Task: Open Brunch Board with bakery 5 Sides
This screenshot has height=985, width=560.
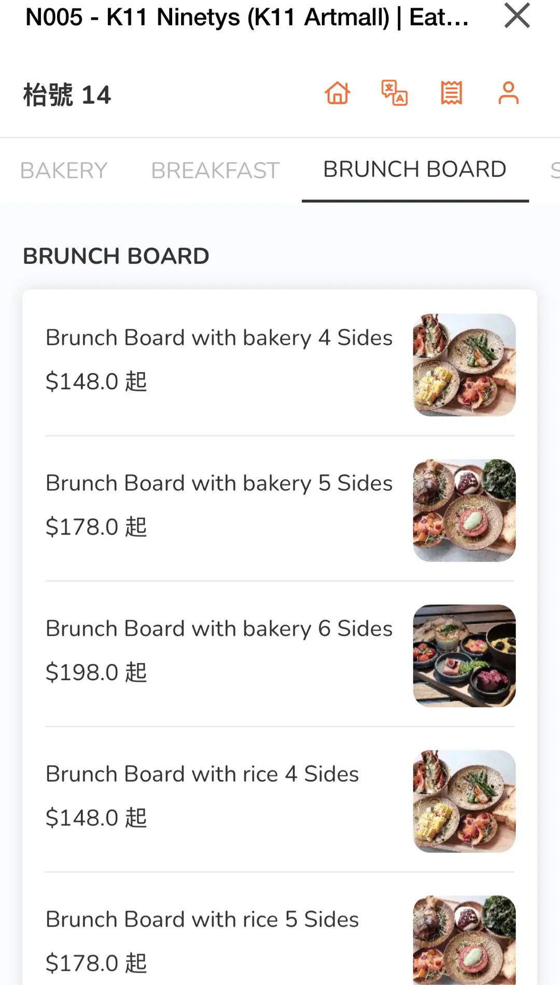Action: pyautogui.click(x=219, y=483)
